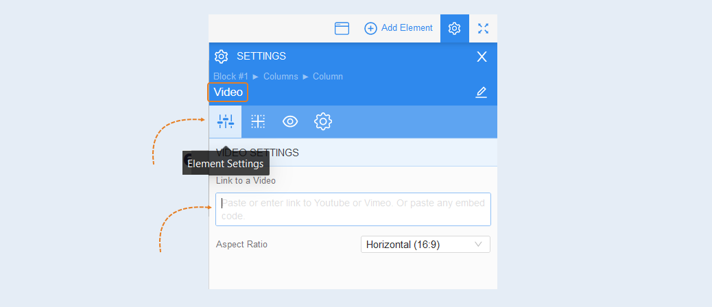
Task: Open the advanced gear tab in tab row
Action: click(323, 121)
